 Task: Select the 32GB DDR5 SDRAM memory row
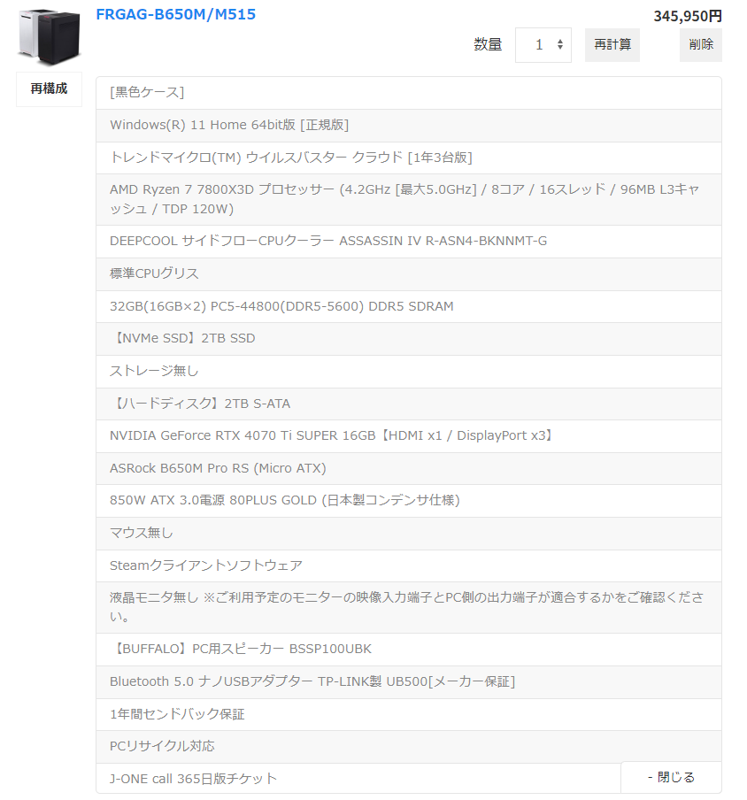pyautogui.click(x=409, y=306)
